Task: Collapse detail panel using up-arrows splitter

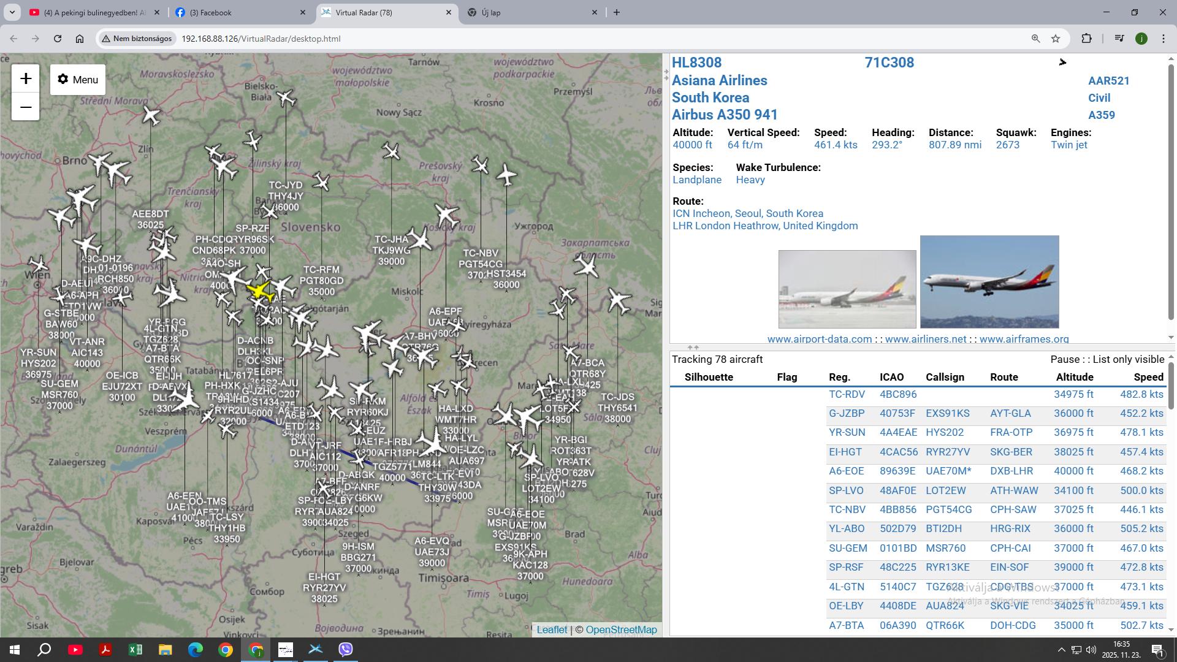Action: pyautogui.click(x=693, y=348)
